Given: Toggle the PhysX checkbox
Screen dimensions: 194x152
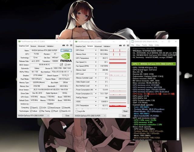Looking at the screenshot, I should pos(52,111).
